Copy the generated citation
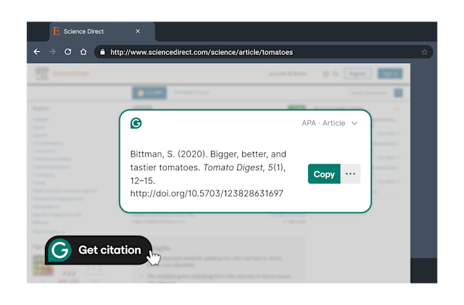The image size is (464, 305). pyautogui.click(x=324, y=174)
